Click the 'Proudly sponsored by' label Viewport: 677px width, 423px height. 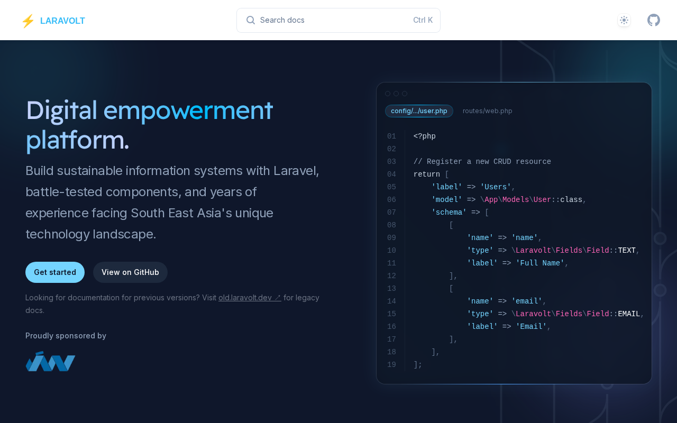[x=66, y=336]
